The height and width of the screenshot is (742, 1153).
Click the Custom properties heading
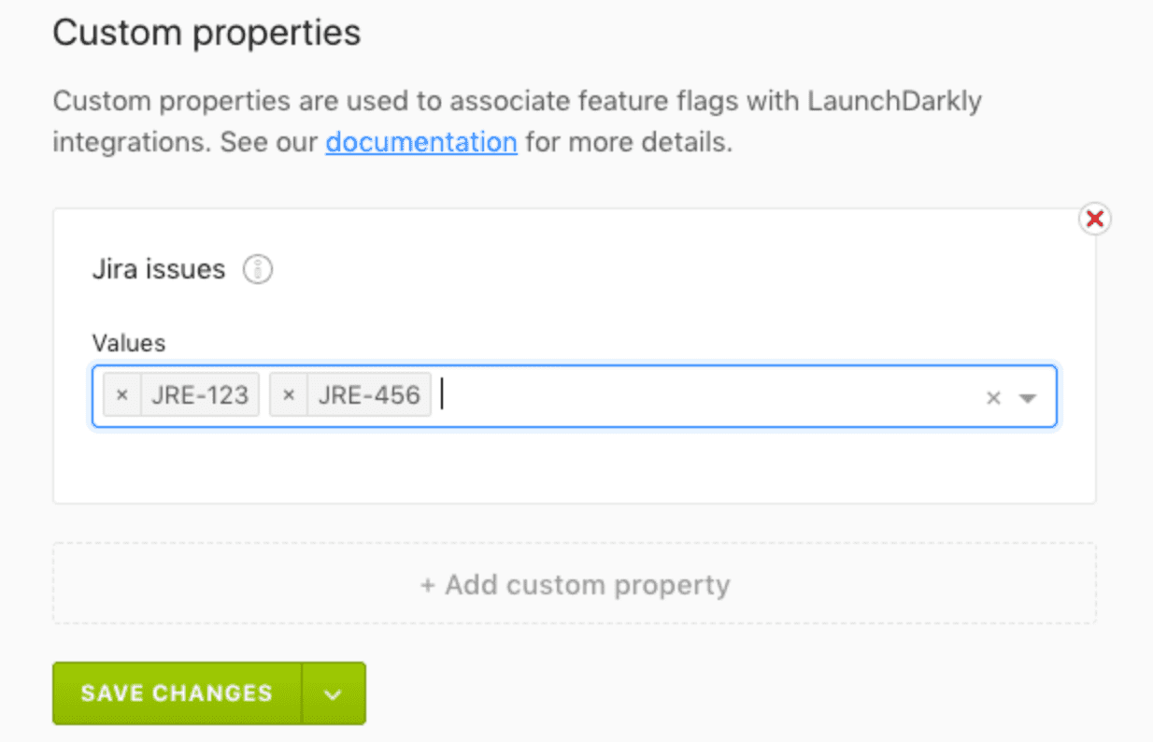pos(207,32)
